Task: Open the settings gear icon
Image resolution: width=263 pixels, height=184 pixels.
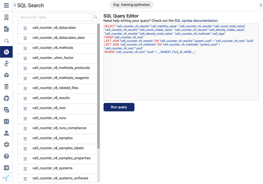Action: click(x=6, y=145)
